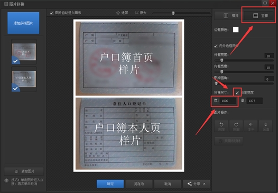The width and height of the screenshot is (278, 193).
Task: Click the 适屏 fit-to-screen icon
Action: (x=118, y=13)
